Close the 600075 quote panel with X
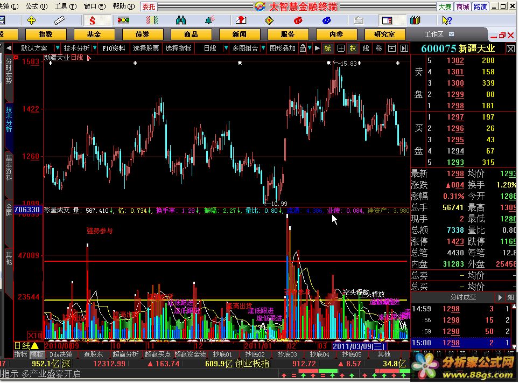The image size is (519, 383). point(510,49)
